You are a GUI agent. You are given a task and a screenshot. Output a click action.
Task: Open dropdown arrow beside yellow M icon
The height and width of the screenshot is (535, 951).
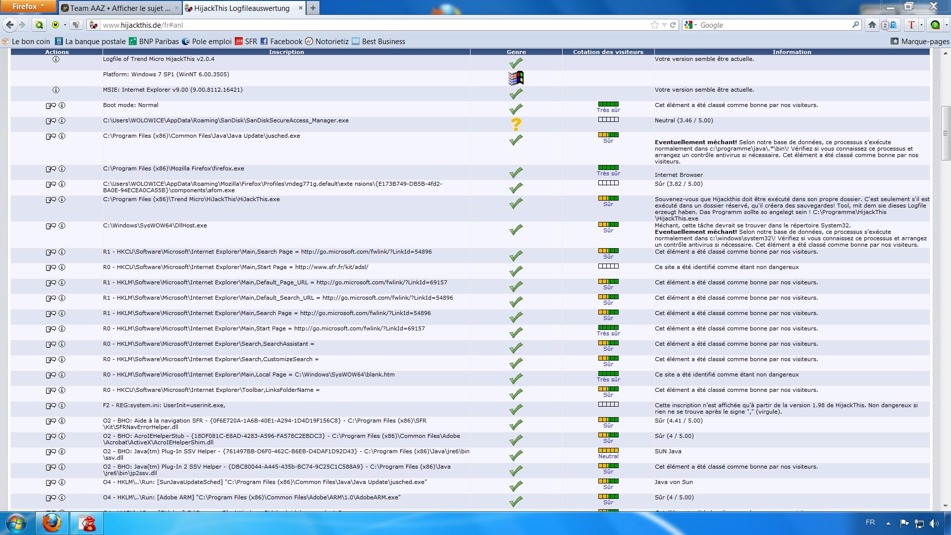(65, 25)
